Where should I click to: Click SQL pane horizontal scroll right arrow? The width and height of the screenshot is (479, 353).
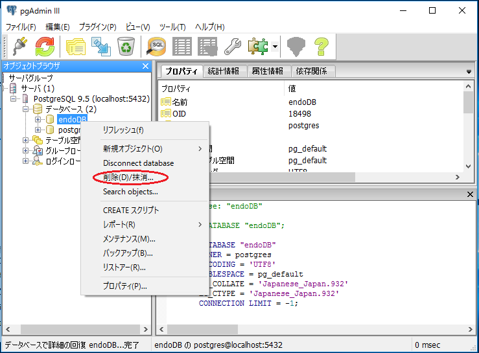(470, 329)
